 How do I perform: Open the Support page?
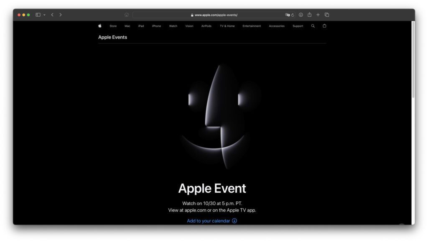coord(298,26)
